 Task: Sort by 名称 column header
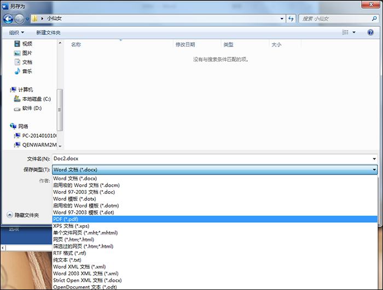click(x=76, y=44)
